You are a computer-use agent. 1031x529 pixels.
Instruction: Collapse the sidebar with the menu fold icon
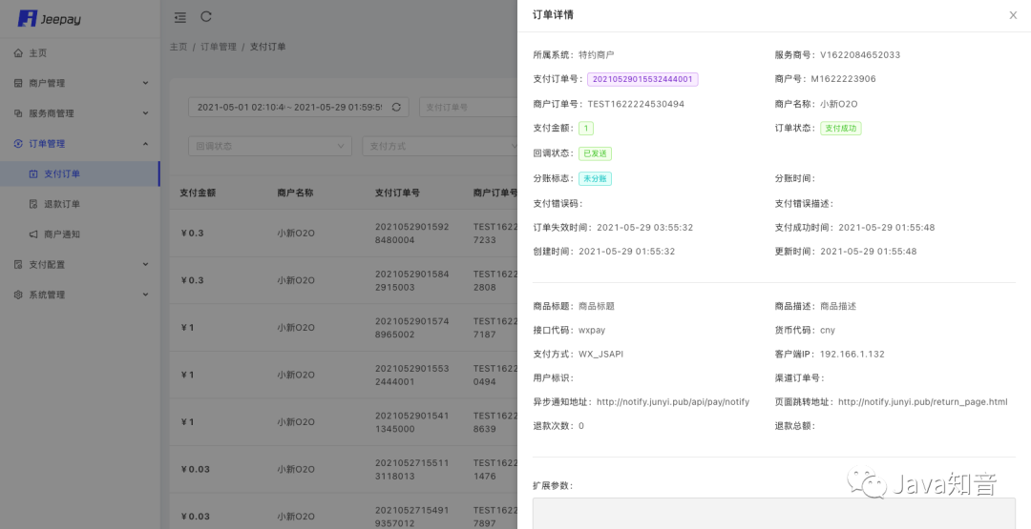pos(179,18)
